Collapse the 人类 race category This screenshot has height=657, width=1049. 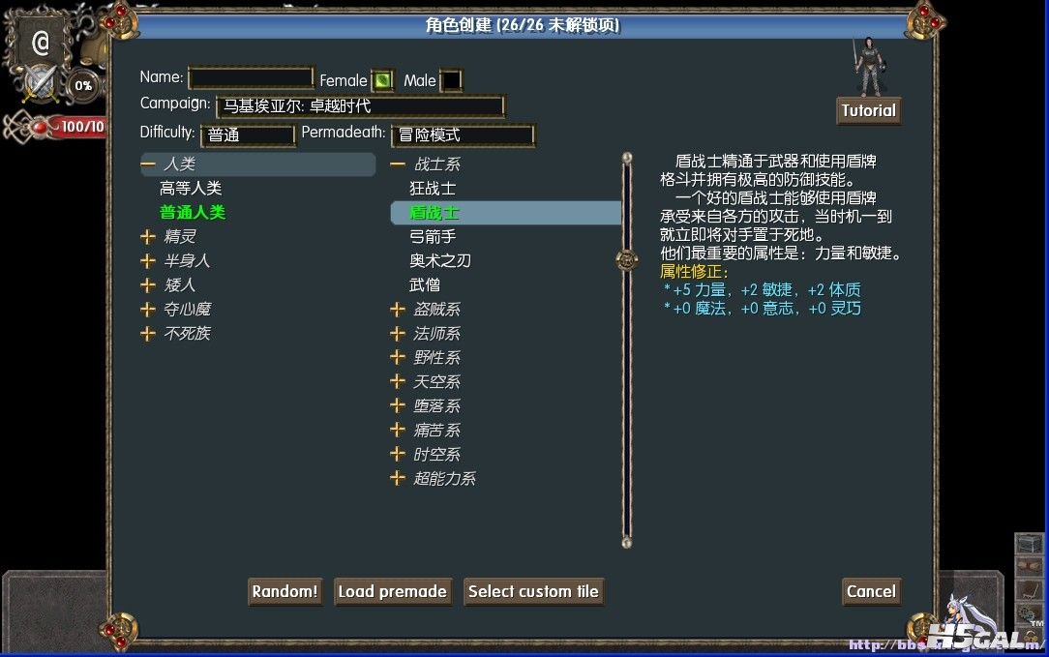pos(148,164)
